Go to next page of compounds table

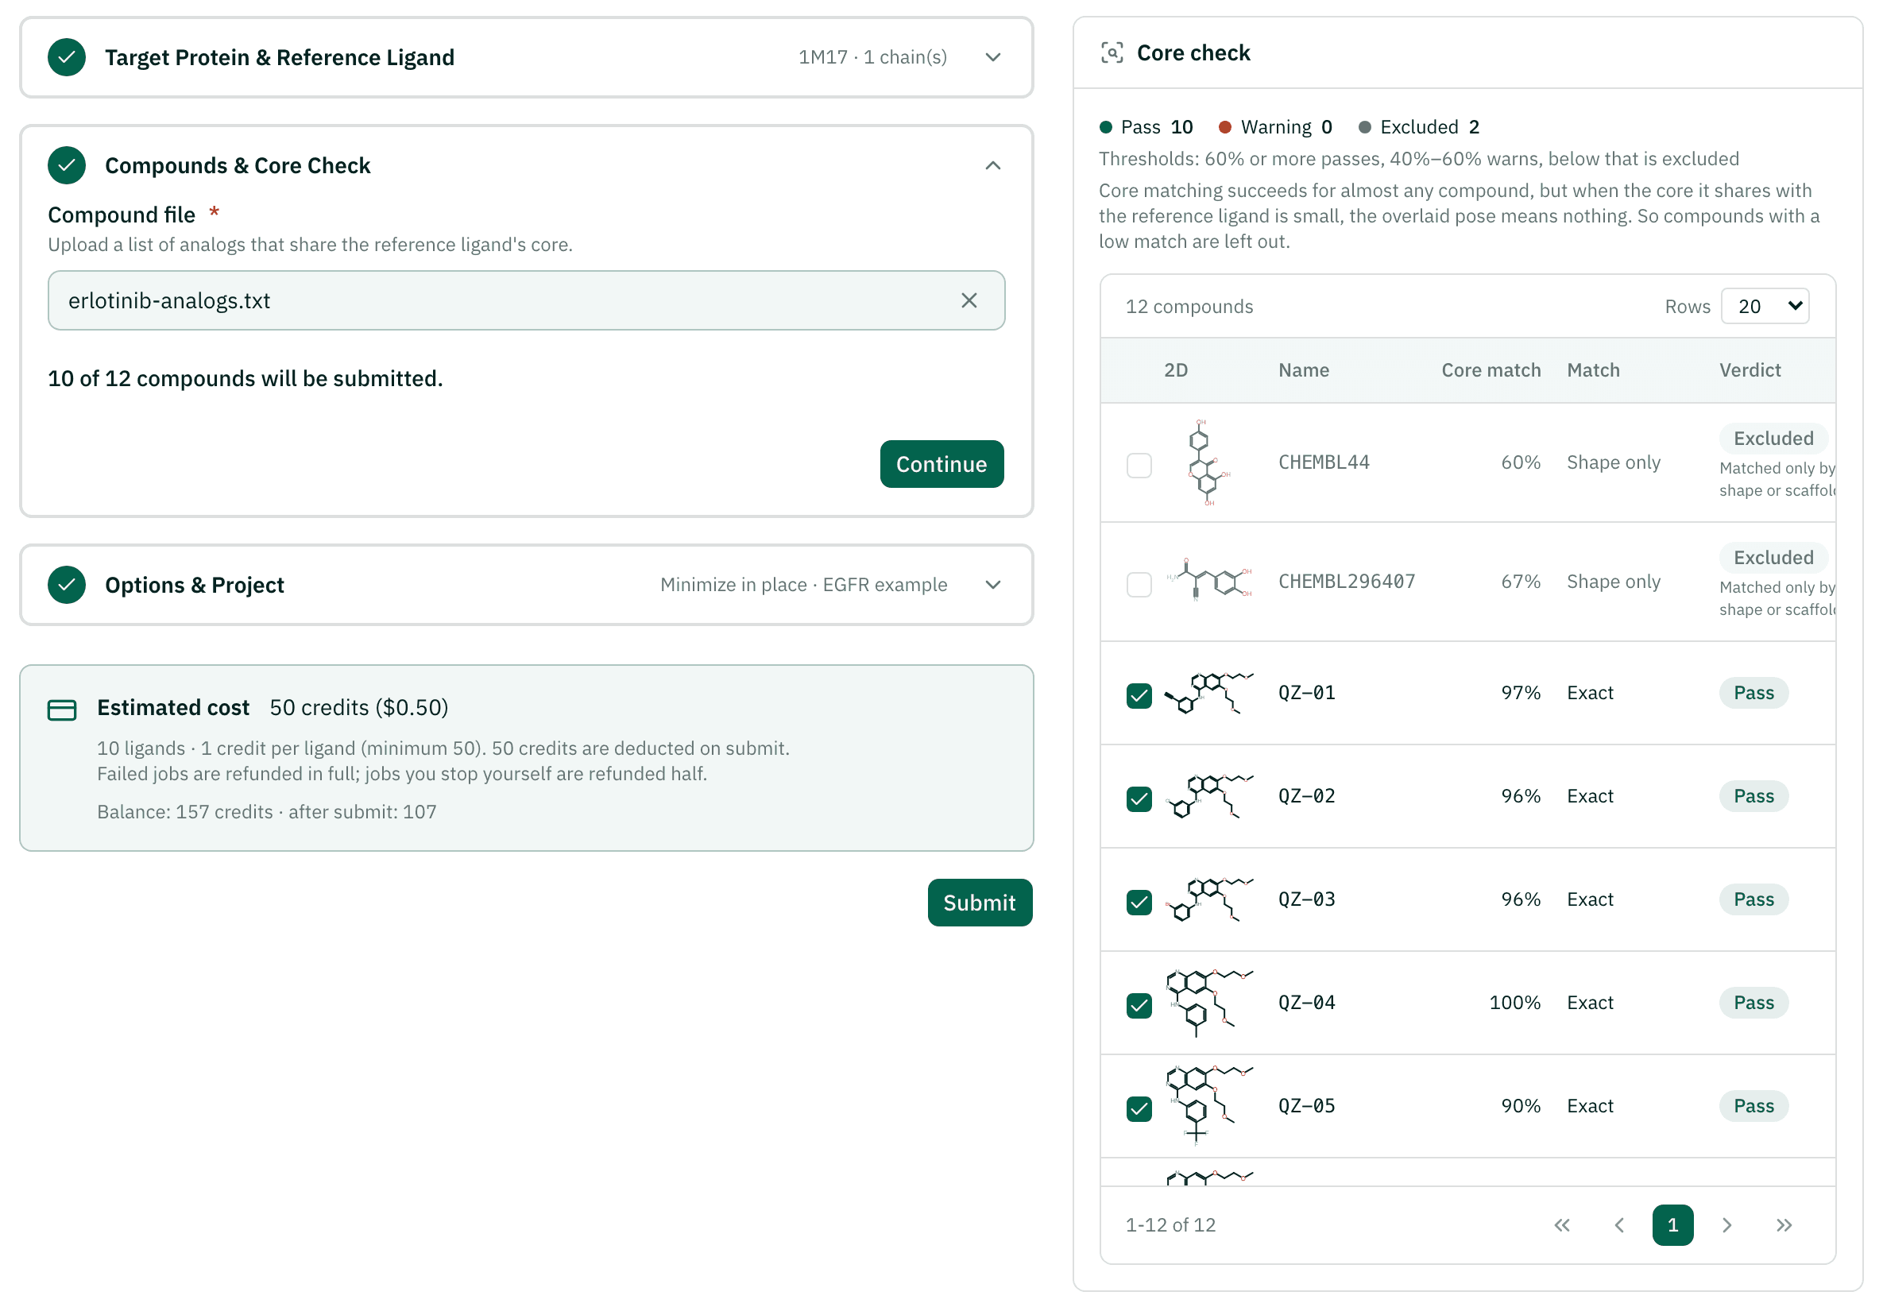click(x=1726, y=1225)
